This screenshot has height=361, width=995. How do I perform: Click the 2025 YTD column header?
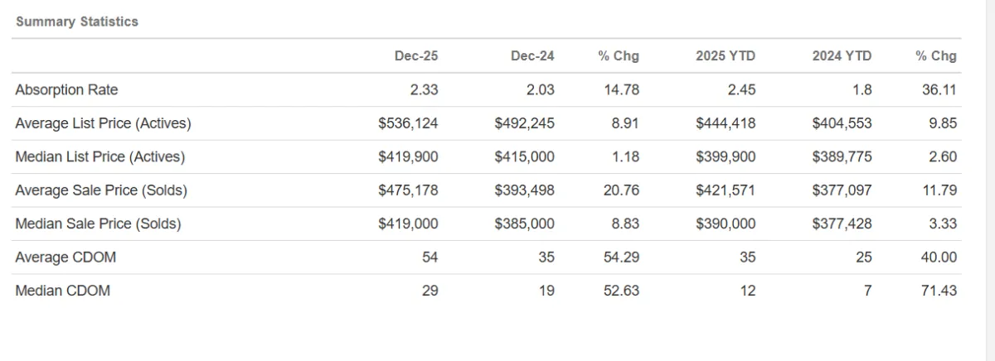(x=726, y=56)
